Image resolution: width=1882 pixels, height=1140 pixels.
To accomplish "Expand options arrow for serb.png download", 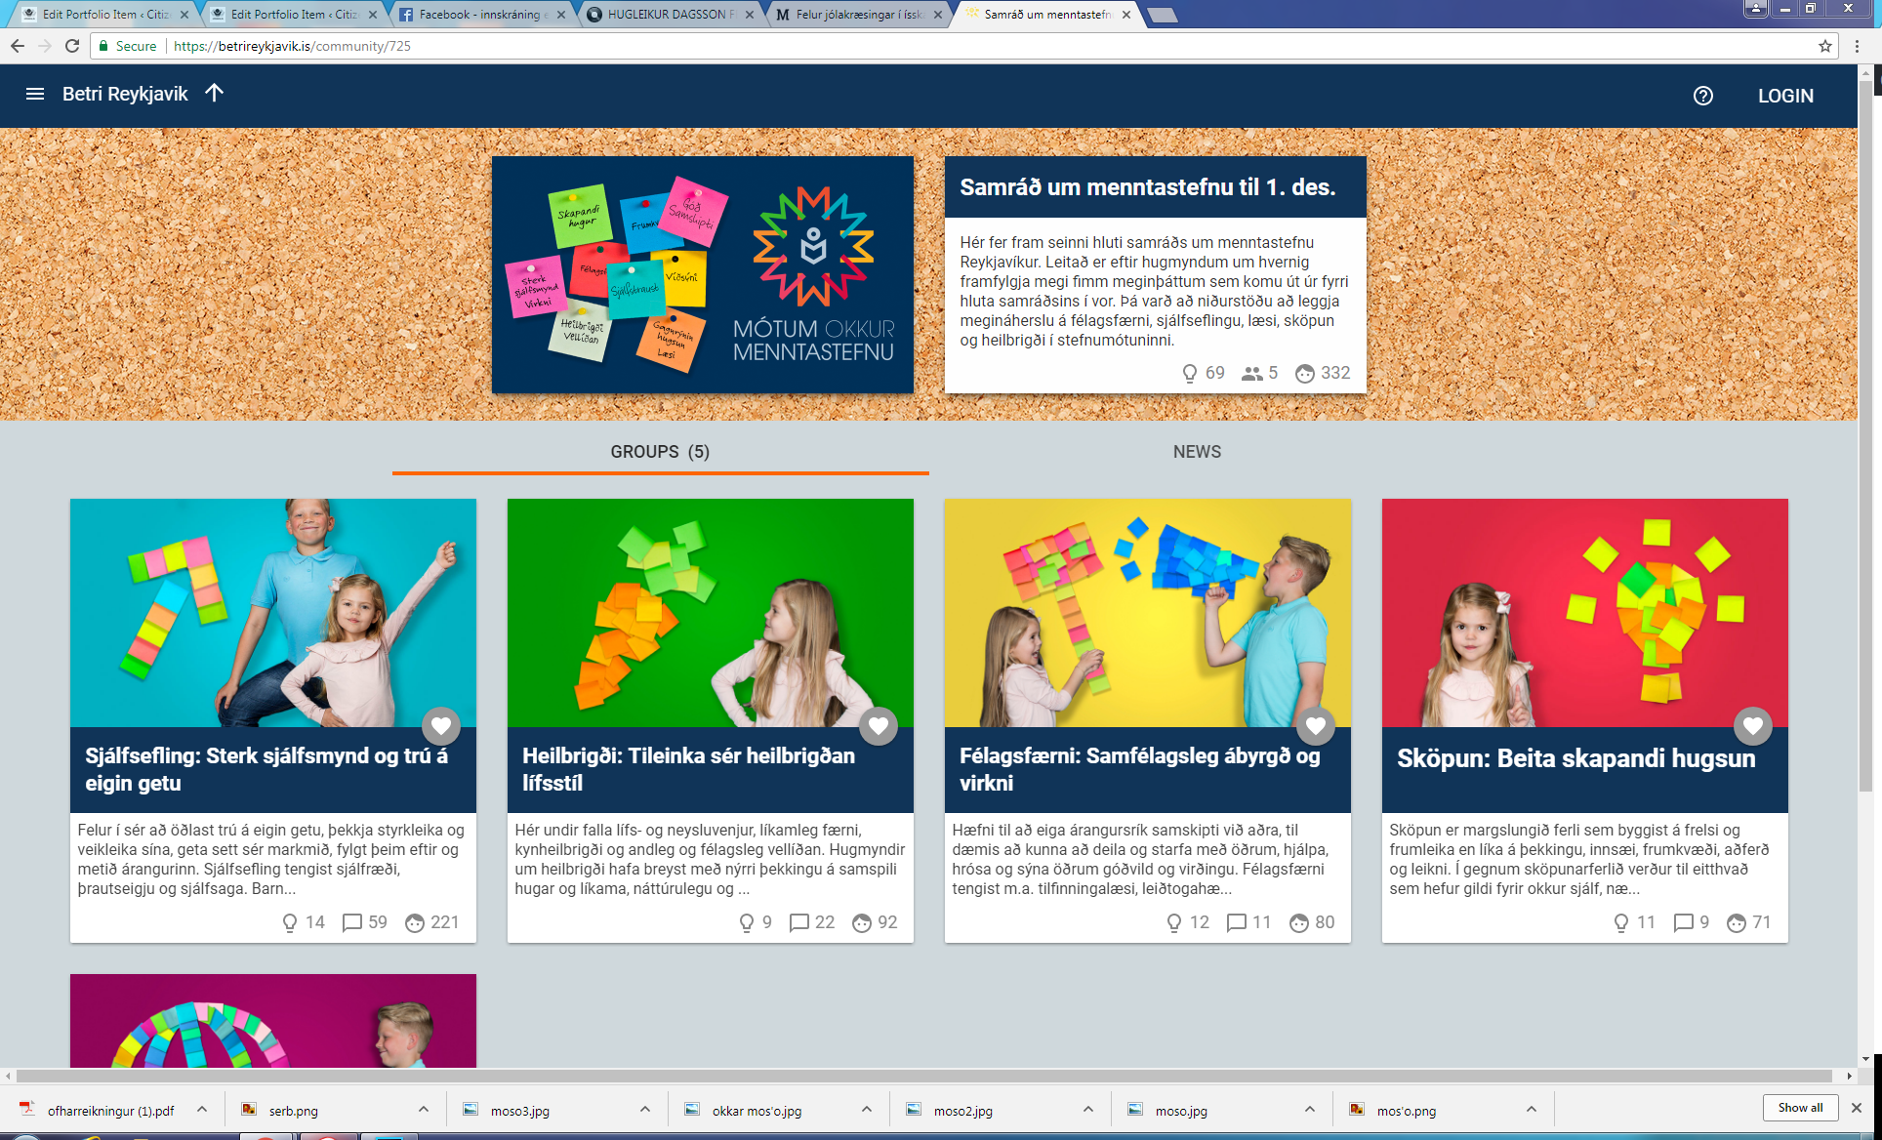I will click(x=424, y=1110).
